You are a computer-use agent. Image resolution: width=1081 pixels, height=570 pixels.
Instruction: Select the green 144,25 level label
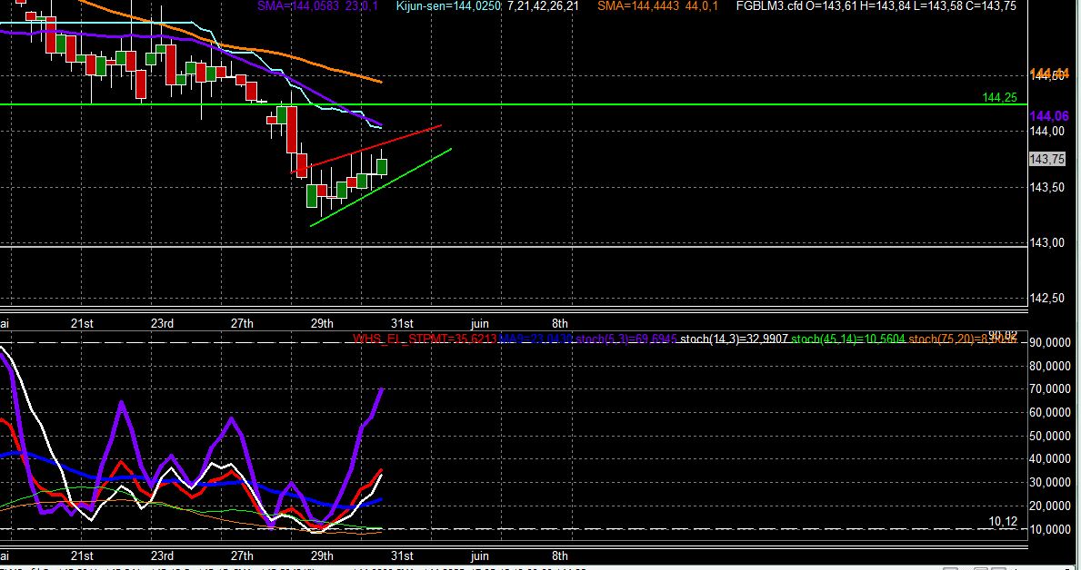tap(999, 98)
